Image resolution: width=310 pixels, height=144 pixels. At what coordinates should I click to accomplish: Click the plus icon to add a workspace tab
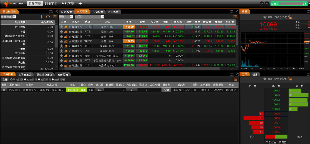tap(80, 4)
